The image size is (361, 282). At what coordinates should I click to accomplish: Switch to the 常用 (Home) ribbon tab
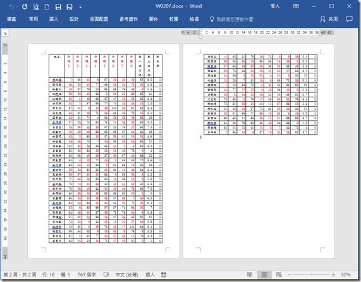click(34, 19)
